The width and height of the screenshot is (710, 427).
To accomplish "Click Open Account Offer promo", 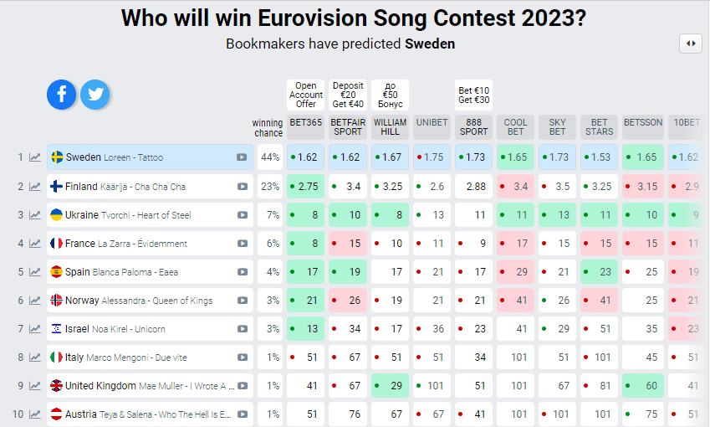I will 305,95.
